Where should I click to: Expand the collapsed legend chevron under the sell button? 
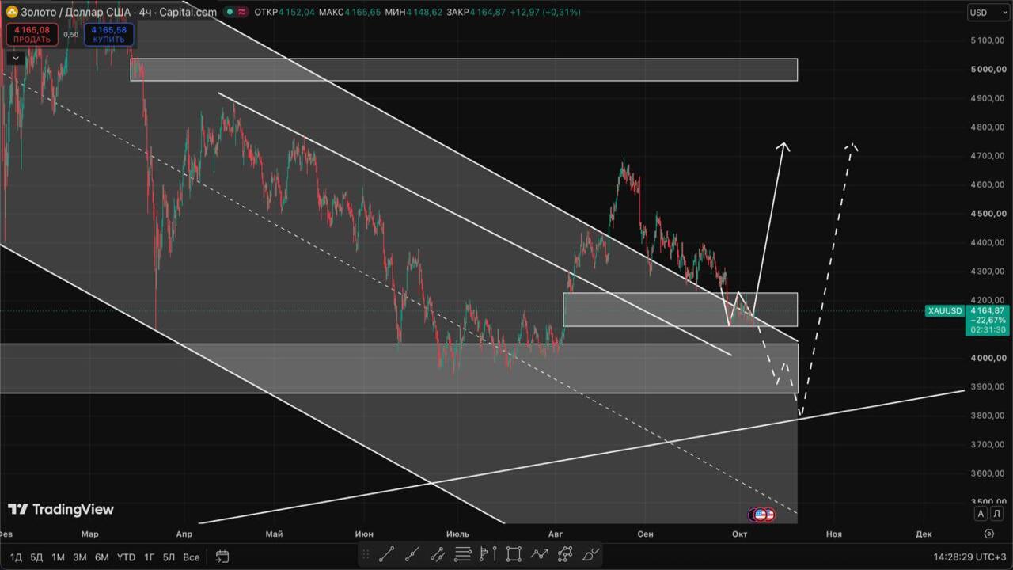[x=15, y=58]
